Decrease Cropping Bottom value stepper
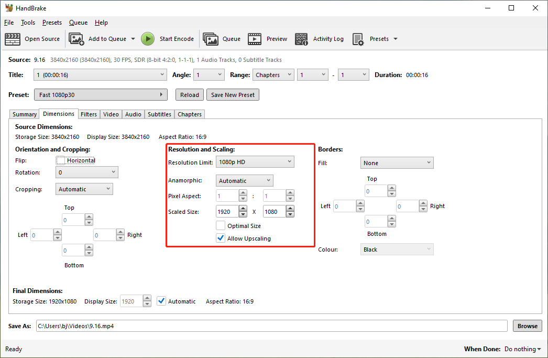 click(89, 254)
